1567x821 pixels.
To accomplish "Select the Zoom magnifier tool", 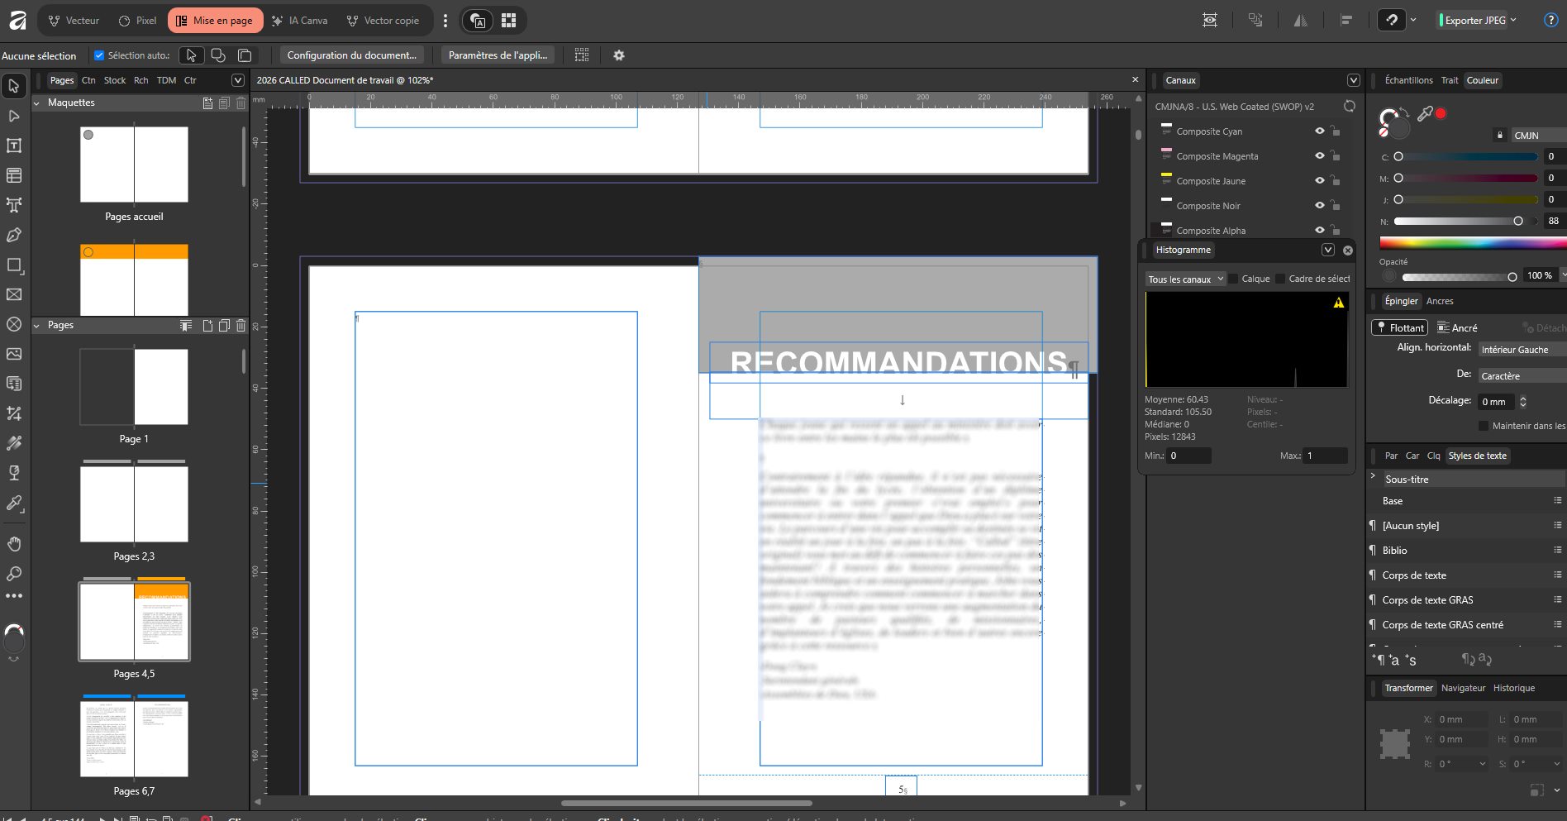I will click(x=14, y=574).
